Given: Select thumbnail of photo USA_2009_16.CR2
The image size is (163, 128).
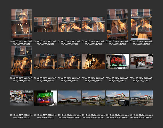Looking at the screenshot, I should 45,24.
